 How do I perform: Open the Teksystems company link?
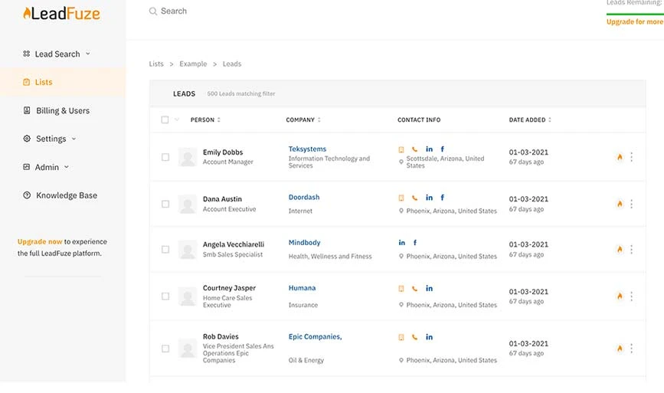coord(307,149)
